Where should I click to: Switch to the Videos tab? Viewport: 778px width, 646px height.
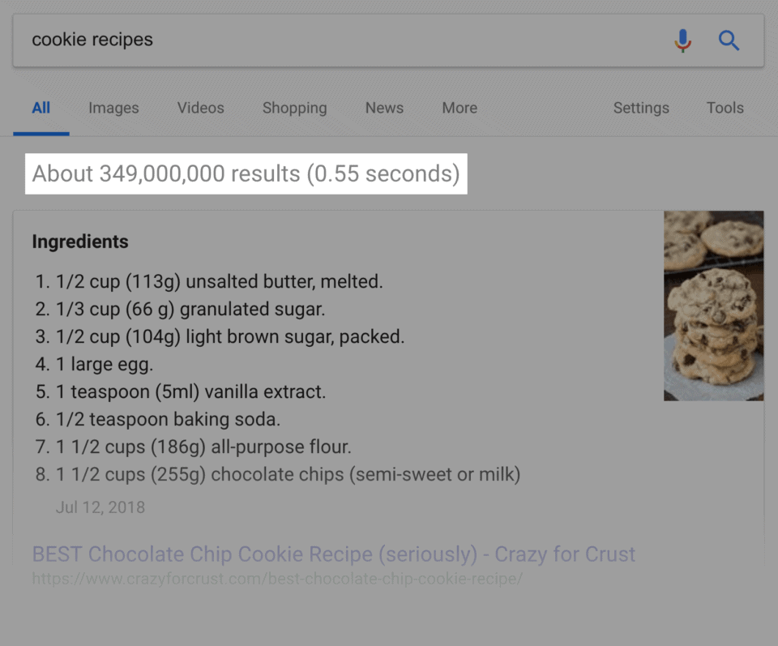[x=200, y=108]
